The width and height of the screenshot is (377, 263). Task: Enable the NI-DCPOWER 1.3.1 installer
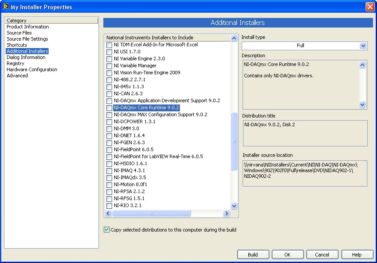pos(109,121)
